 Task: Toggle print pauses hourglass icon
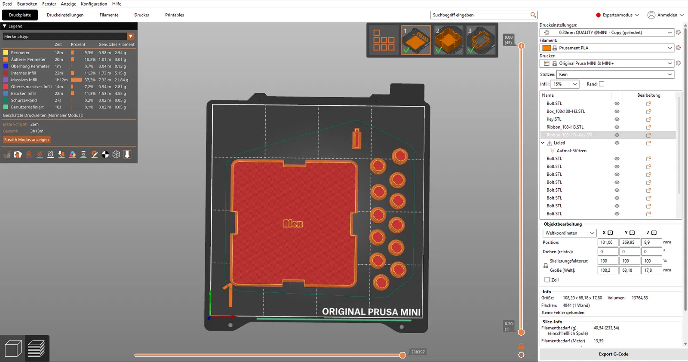coord(83,154)
